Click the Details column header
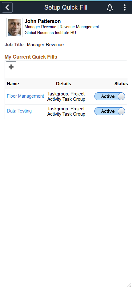This screenshot has height=287, width=132. coord(63,84)
